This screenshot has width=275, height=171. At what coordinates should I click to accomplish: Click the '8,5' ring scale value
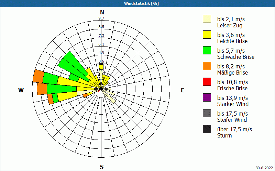click(101, 27)
